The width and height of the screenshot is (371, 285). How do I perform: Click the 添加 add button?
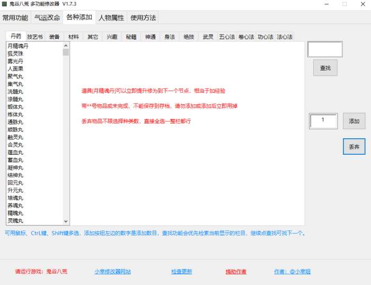coord(354,121)
